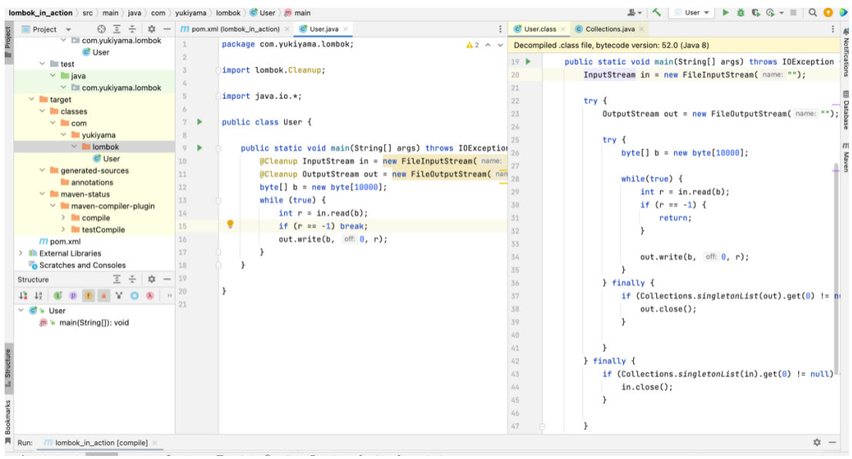Toggle Show Lambdas in Structure
The image size is (852, 459).
coord(149,296)
